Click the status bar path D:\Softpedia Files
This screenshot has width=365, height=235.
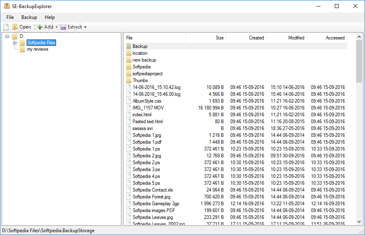tap(48, 231)
